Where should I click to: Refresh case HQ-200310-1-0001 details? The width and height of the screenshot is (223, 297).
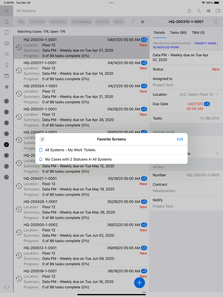tap(216, 22)
